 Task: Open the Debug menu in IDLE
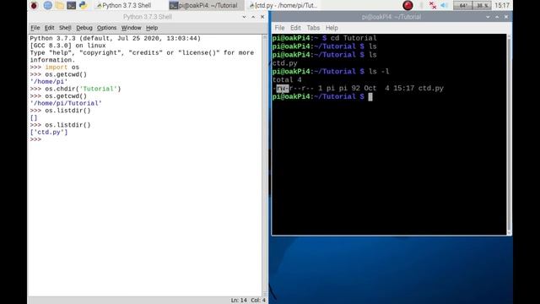click(x=84, y=28)
